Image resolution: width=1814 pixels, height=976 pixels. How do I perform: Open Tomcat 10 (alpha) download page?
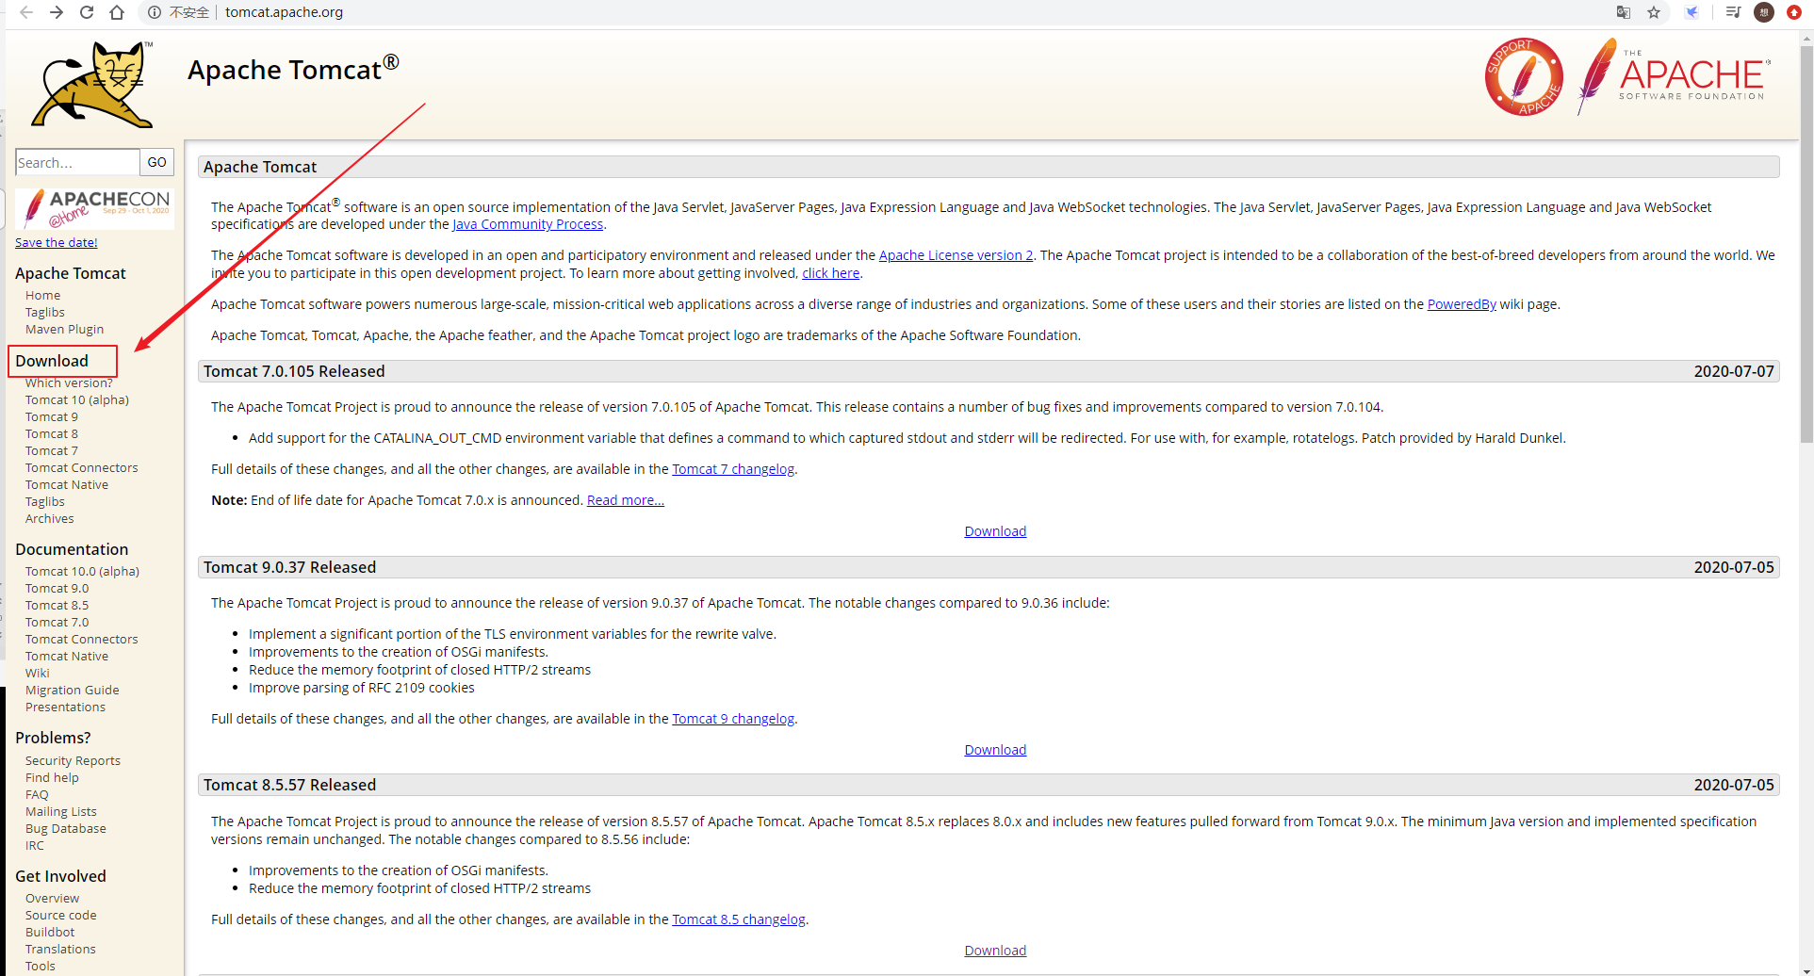click(77, 399)
